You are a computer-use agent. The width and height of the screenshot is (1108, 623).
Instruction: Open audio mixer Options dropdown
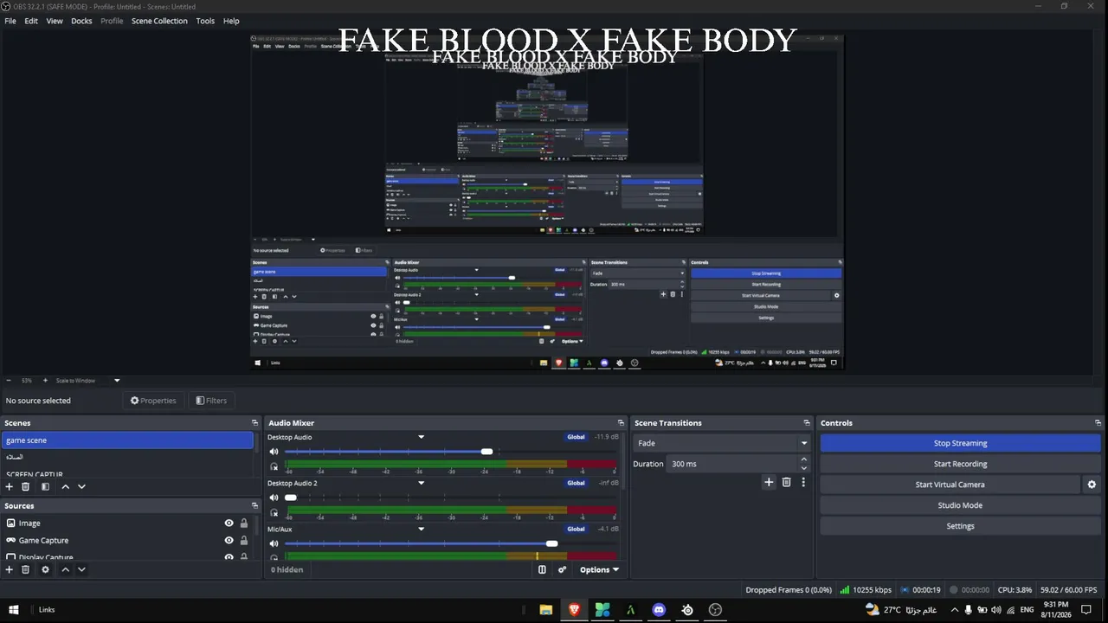(x=600, y=569)
